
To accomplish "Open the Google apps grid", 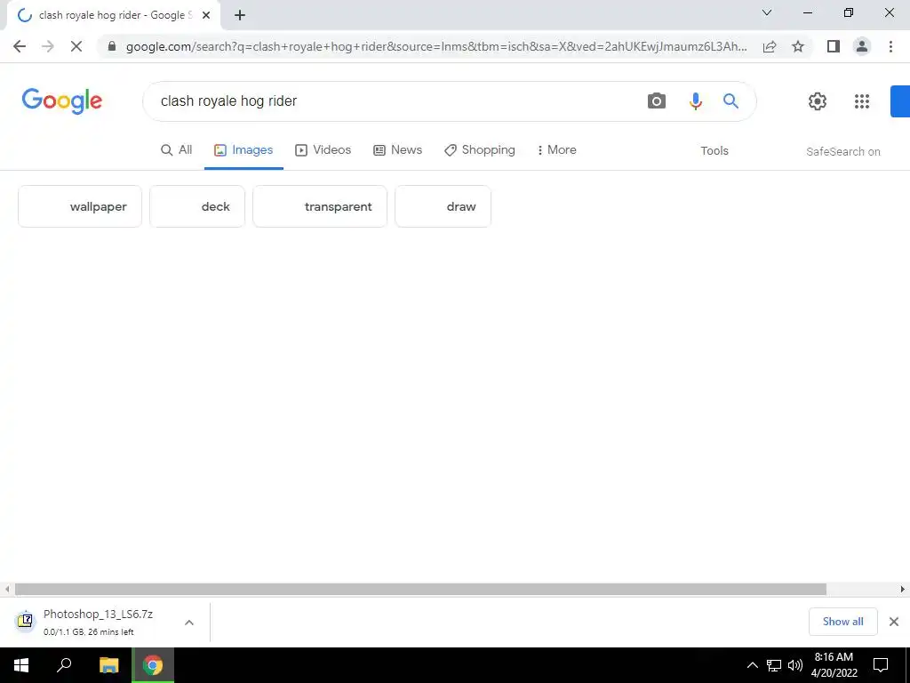I will point(862,101).
